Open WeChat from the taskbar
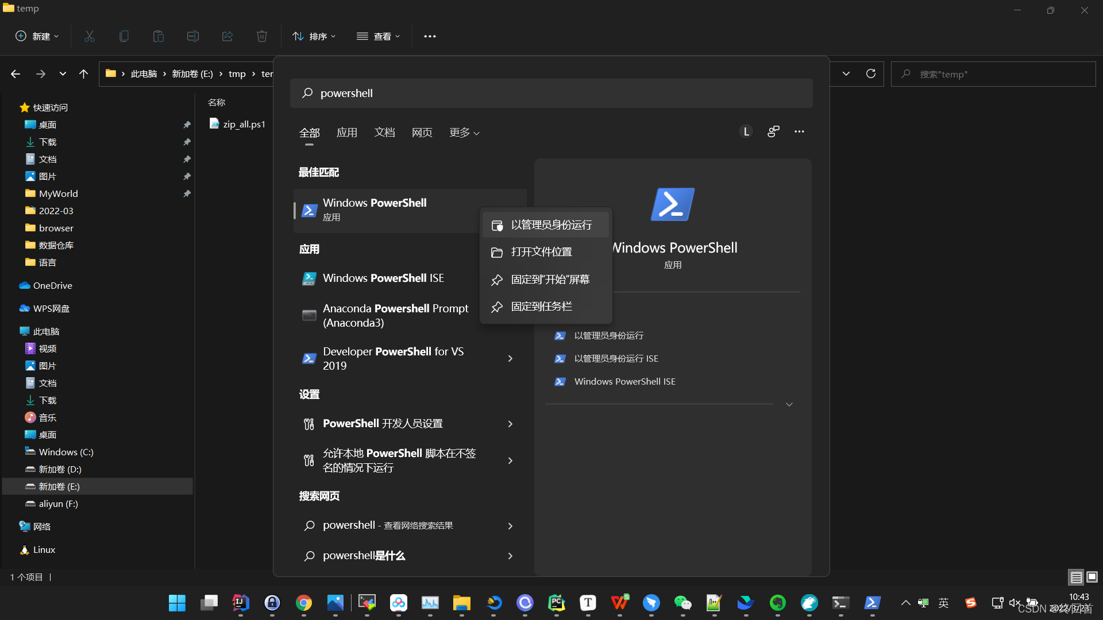 (683, 603)
